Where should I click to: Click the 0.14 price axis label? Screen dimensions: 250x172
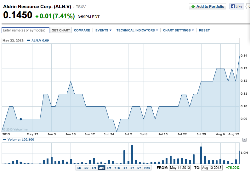[244, 56]
